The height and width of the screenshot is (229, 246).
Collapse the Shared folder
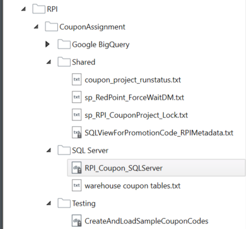point(49,62)
